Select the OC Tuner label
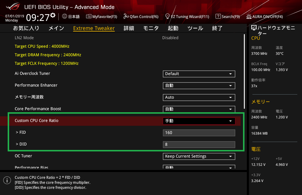The height and width of the screenshot is (195, 302). pyautogui.click(x=24, y=156)
